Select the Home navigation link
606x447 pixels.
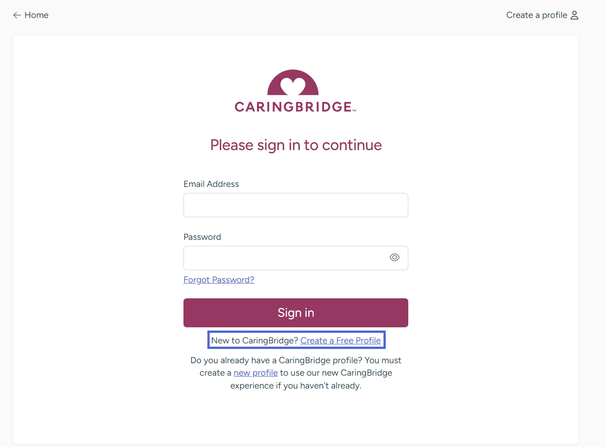click(37, 15)
